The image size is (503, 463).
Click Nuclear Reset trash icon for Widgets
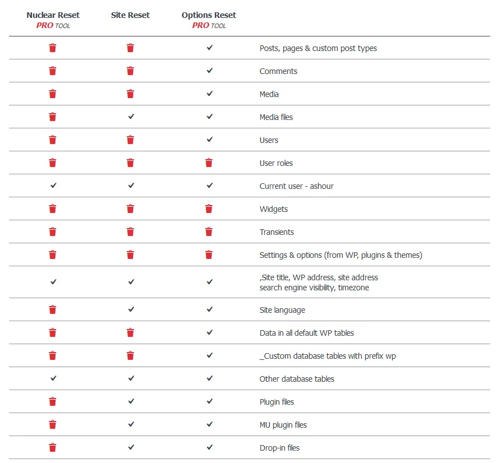coord(53,209)
